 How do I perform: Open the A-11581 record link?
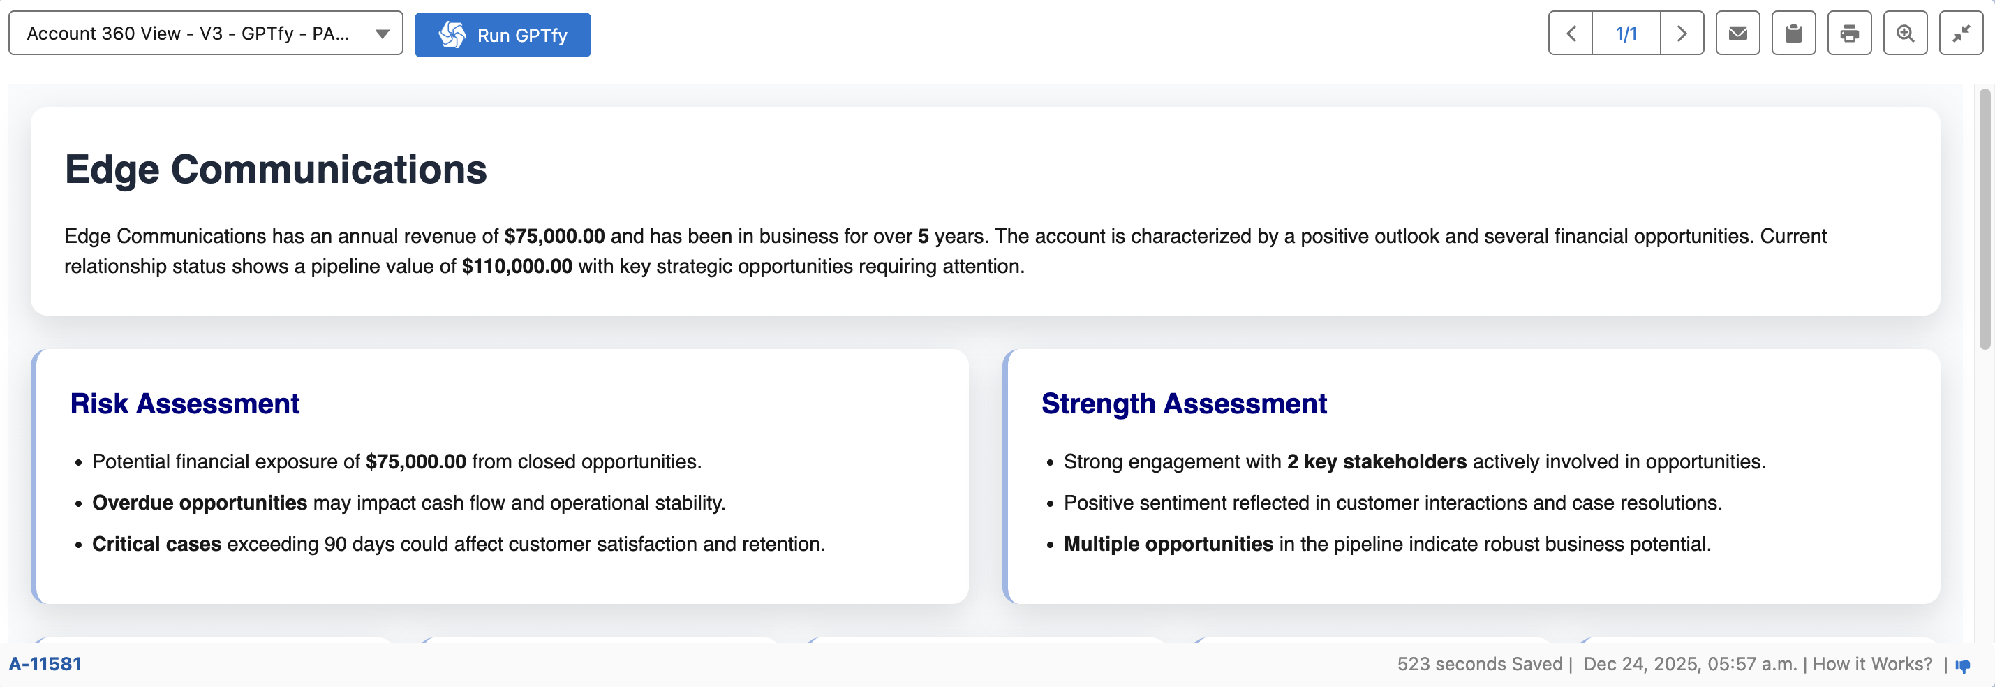[x=45, y=664]
